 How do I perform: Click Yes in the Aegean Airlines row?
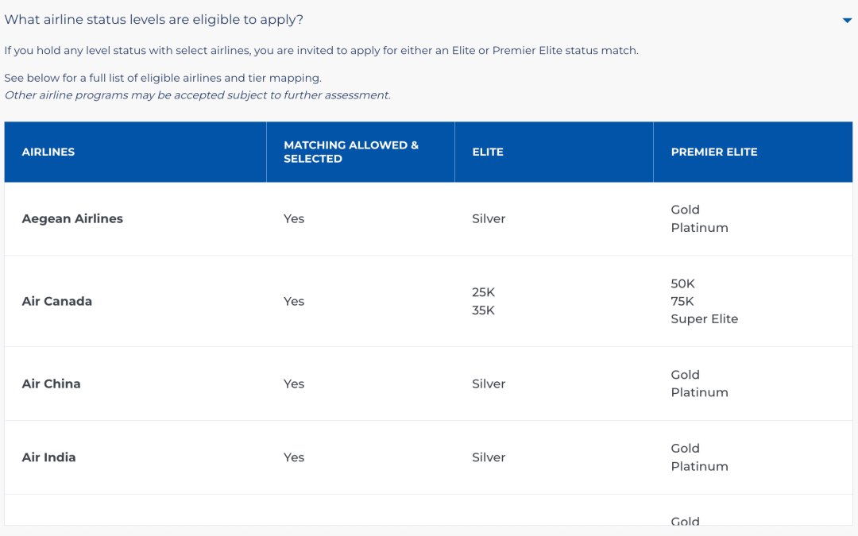click(x=294, y=219)
